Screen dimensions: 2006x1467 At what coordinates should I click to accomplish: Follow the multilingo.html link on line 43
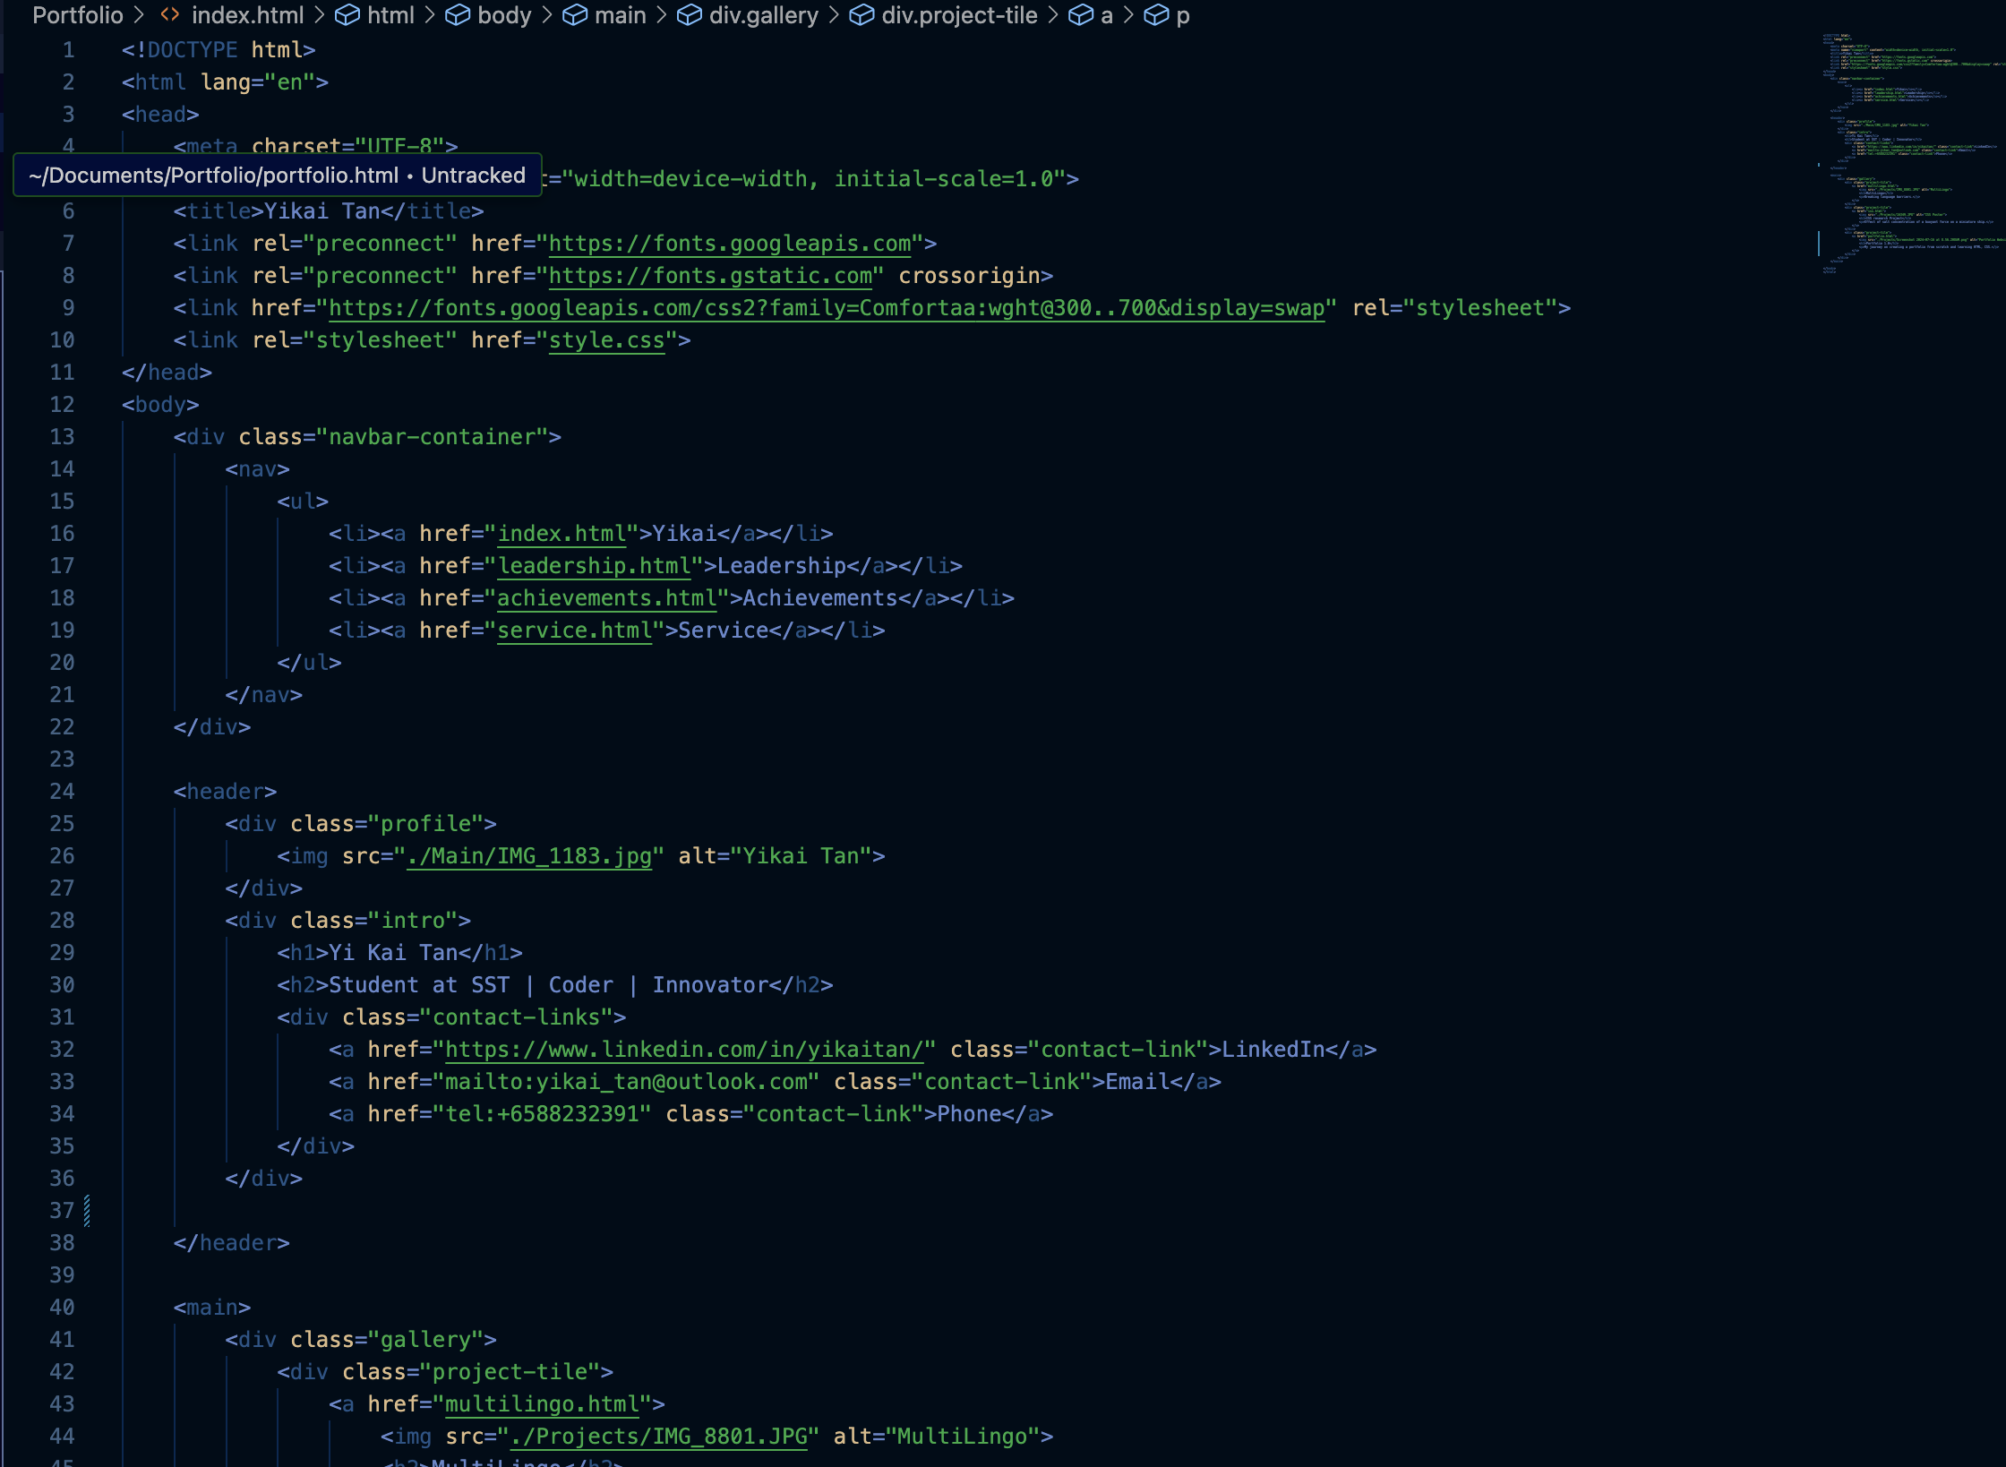click(x=542, y=1403)
